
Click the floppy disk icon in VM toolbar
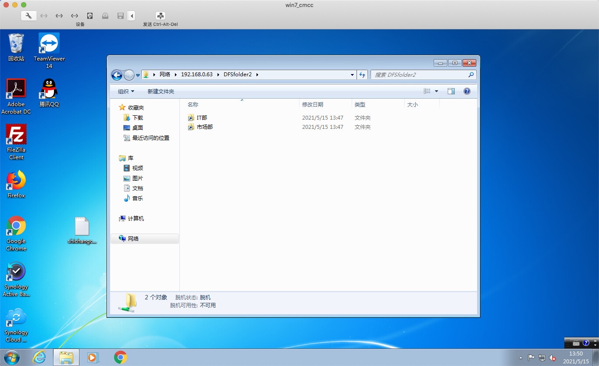click(120, 16)
